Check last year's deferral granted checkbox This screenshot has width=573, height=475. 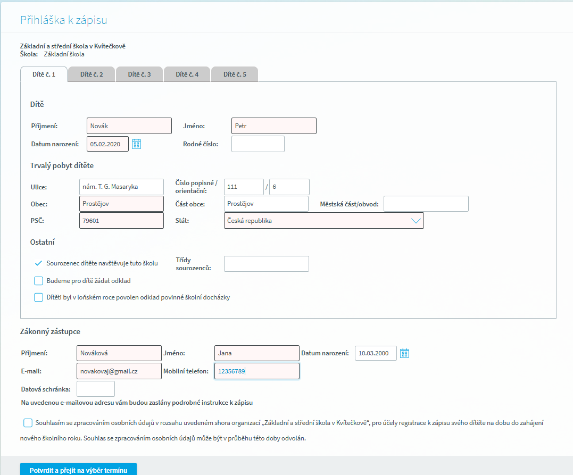(38, 297)
